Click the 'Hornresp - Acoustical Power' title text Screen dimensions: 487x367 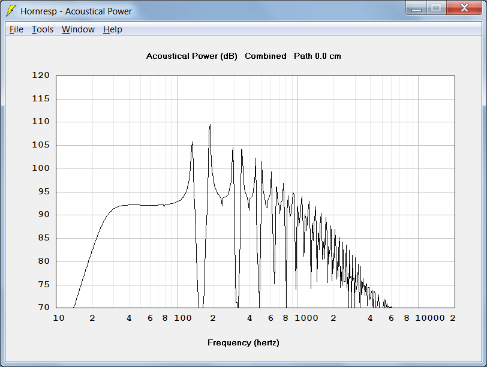tap(76, 11)
